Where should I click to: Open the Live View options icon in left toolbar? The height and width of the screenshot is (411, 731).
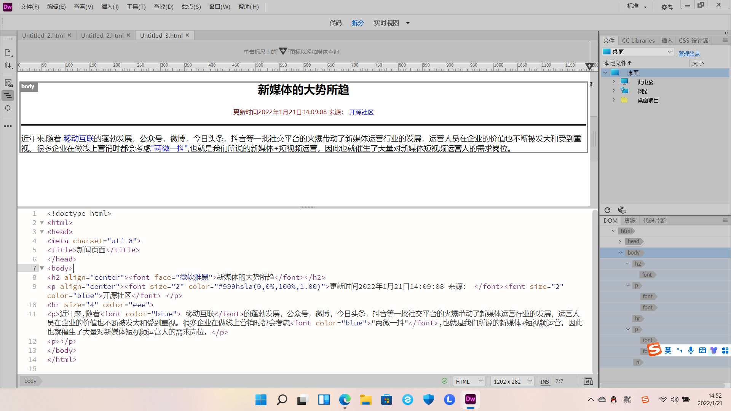tap(8, 83)
